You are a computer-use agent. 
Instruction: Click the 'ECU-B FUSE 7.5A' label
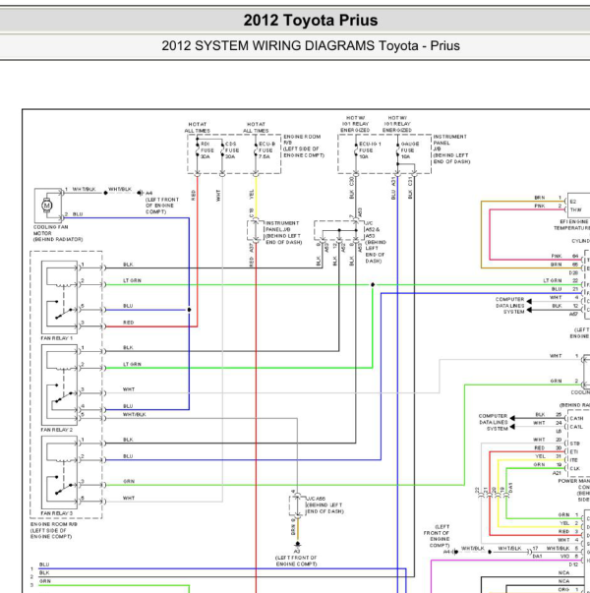click(266, 150)
